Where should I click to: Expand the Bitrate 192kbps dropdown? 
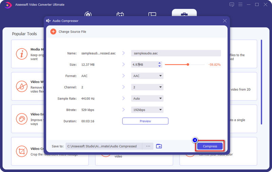tap(147, 110)
